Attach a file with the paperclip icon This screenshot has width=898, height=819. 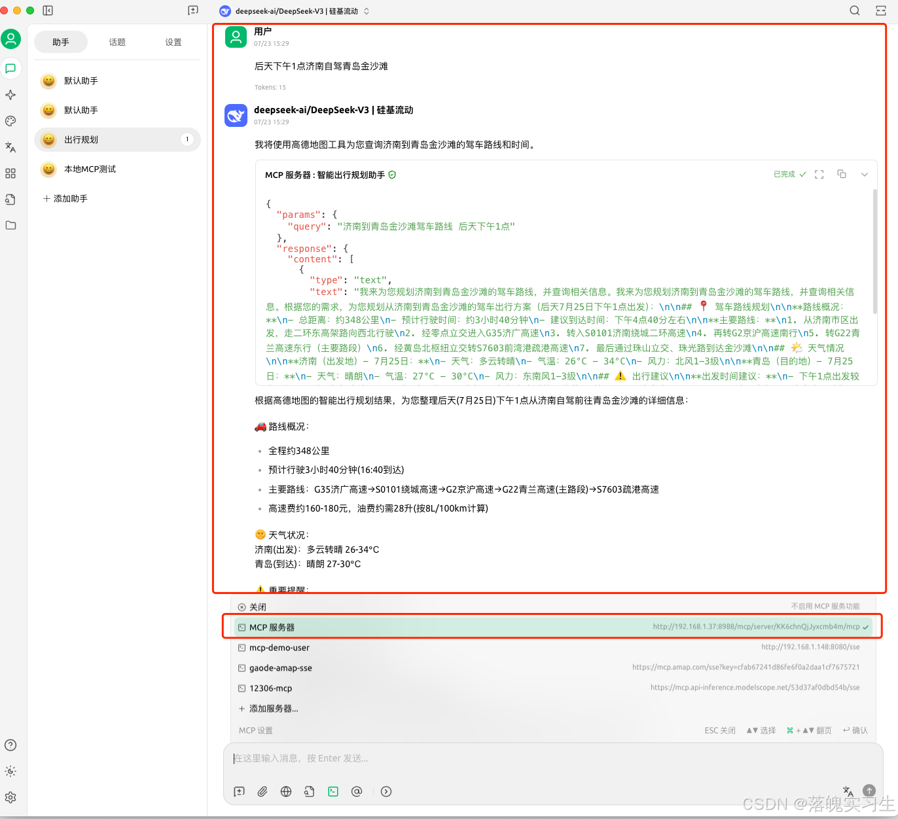coord(262,792)
